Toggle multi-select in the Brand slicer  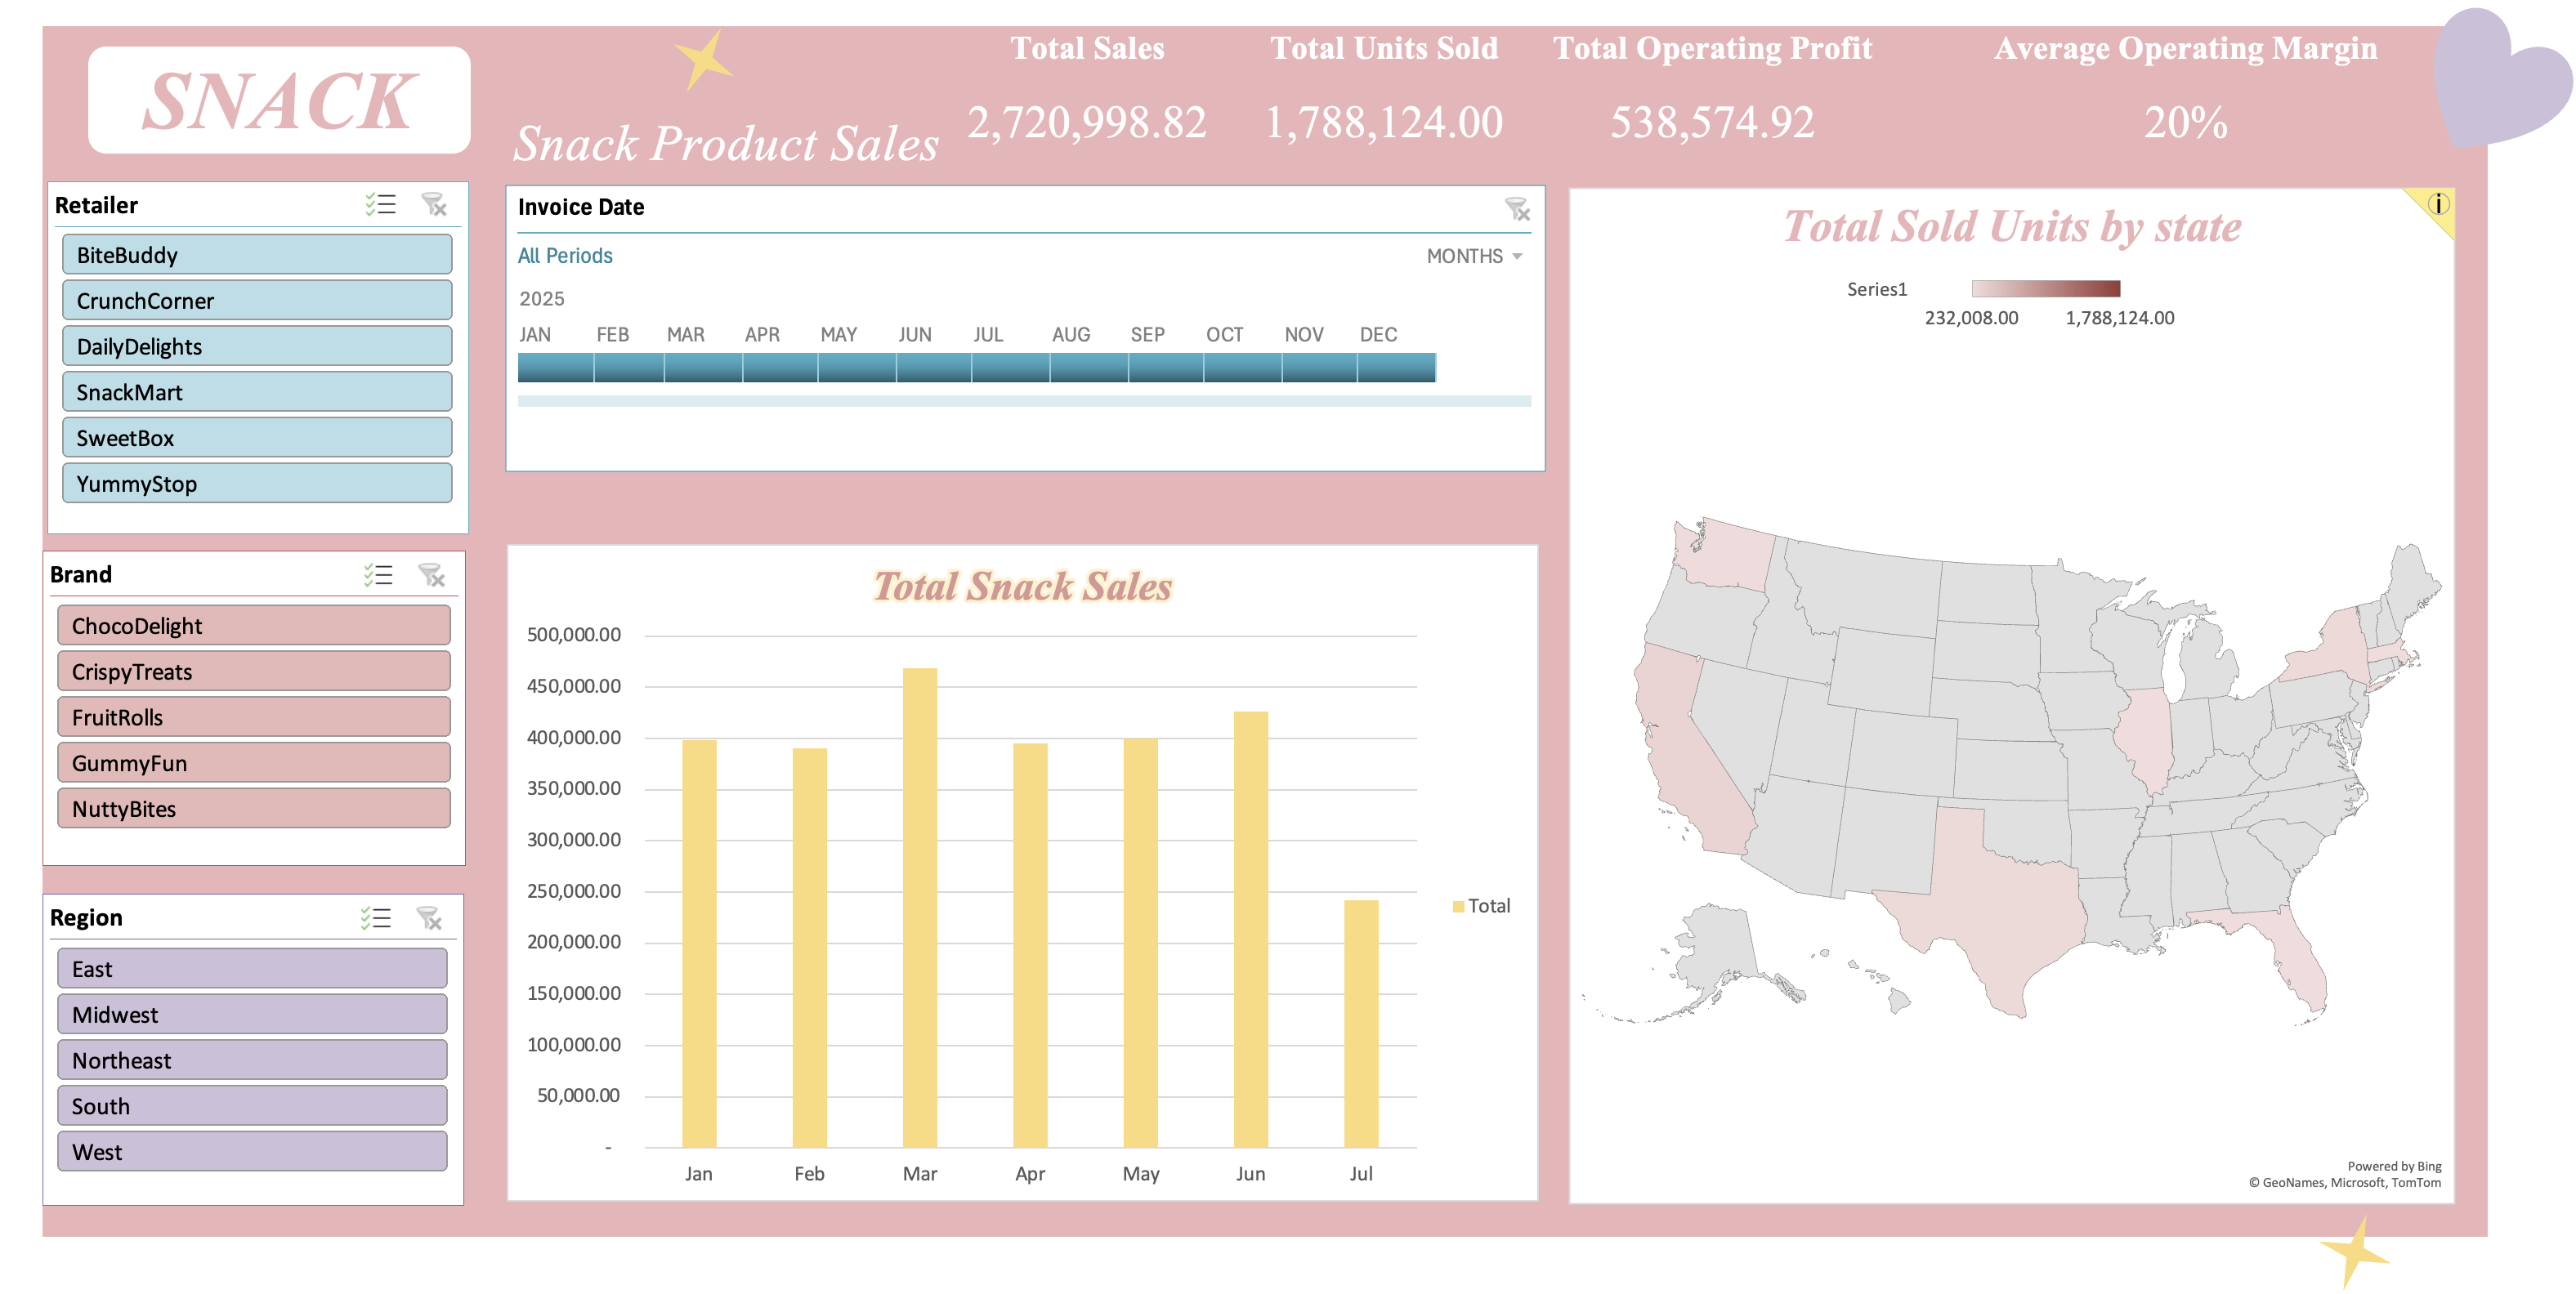point(378,574)
